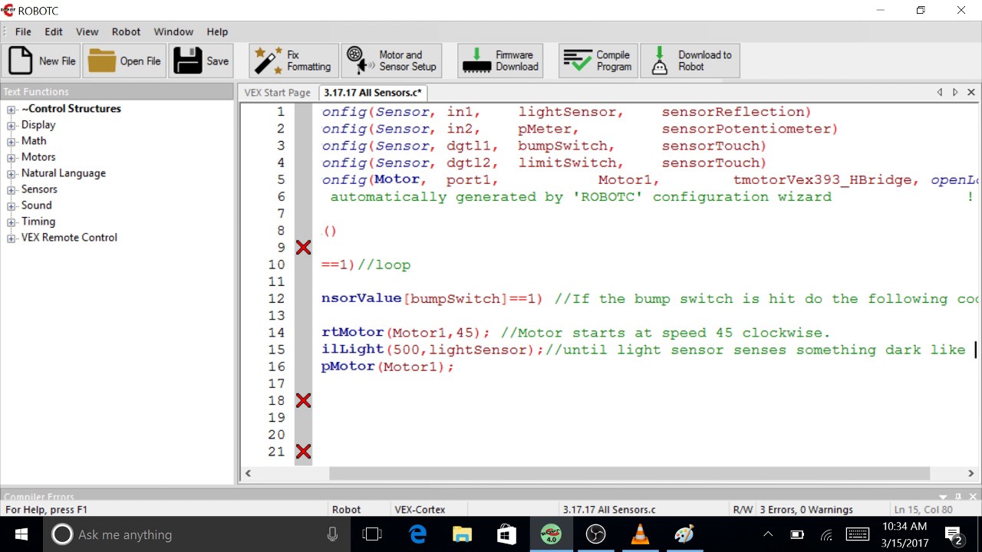
Task: Compile Program using toolbar button
Action: click(598, 61)
